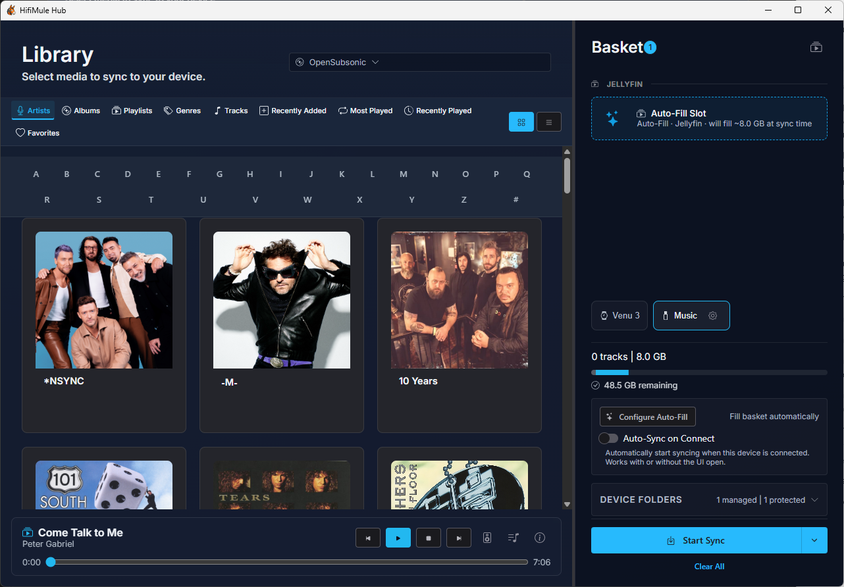Image resolution: width=844 pixels, height=587 pixels.
Task: Click the 7:06 track duration
Action: pyautogui.click(x=542, y=563)
